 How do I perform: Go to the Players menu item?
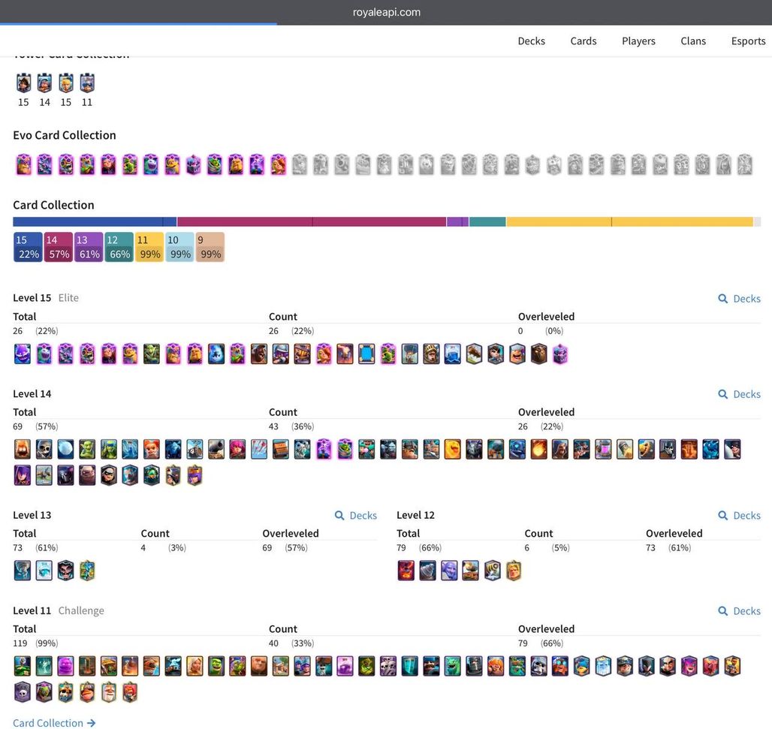click(638, 41)
